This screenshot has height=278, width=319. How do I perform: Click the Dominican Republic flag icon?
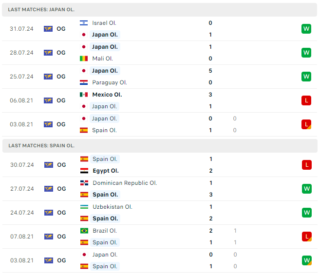click(x=84, y=183)
